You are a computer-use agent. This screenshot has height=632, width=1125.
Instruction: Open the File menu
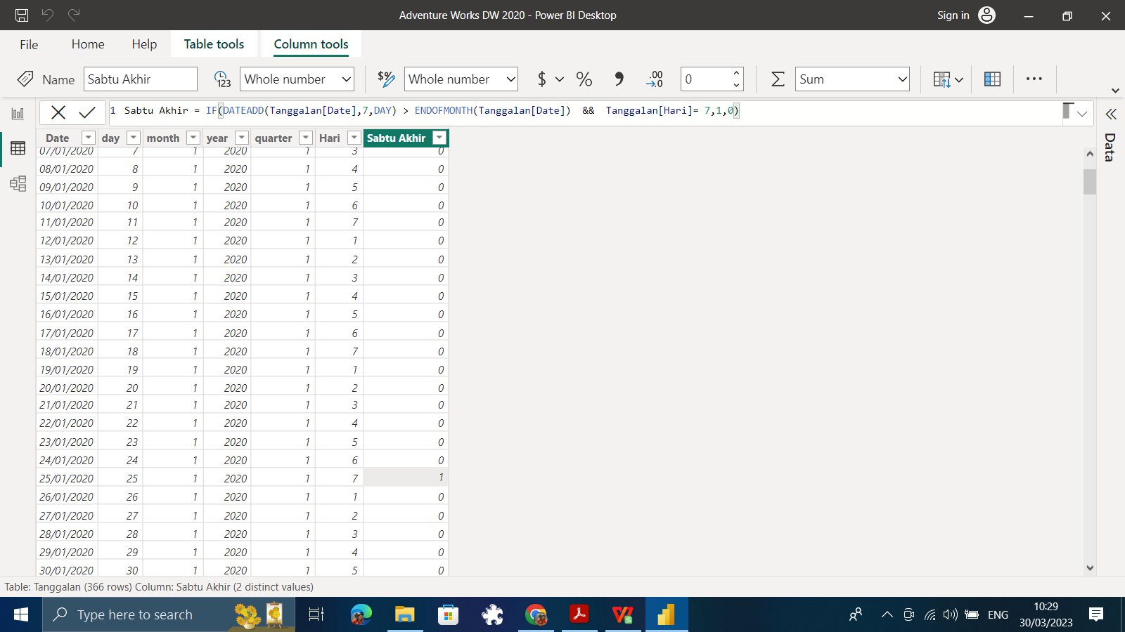(x=29, y=44)
